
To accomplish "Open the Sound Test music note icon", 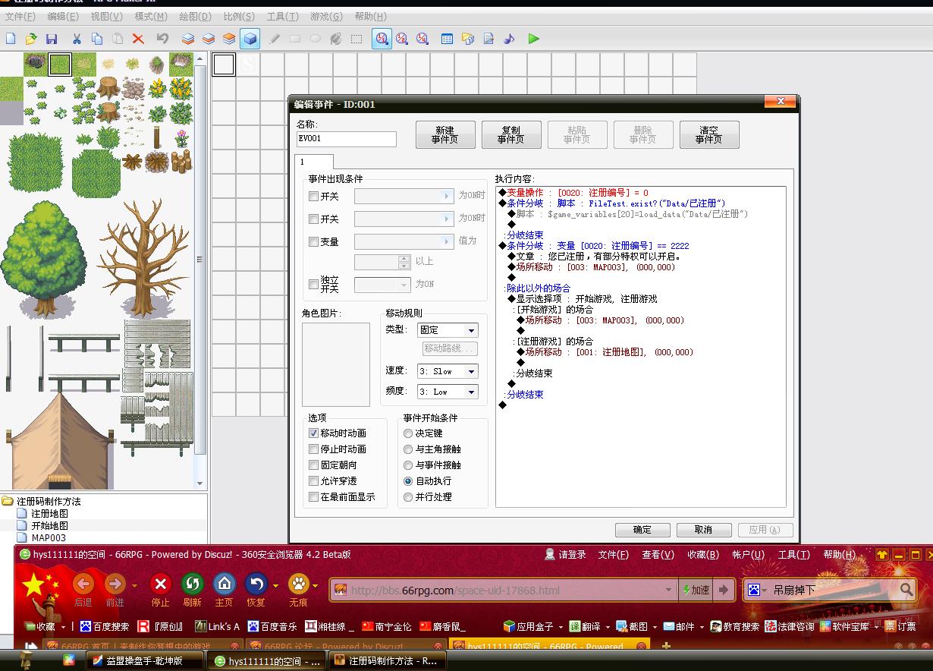I will point(509,39).
